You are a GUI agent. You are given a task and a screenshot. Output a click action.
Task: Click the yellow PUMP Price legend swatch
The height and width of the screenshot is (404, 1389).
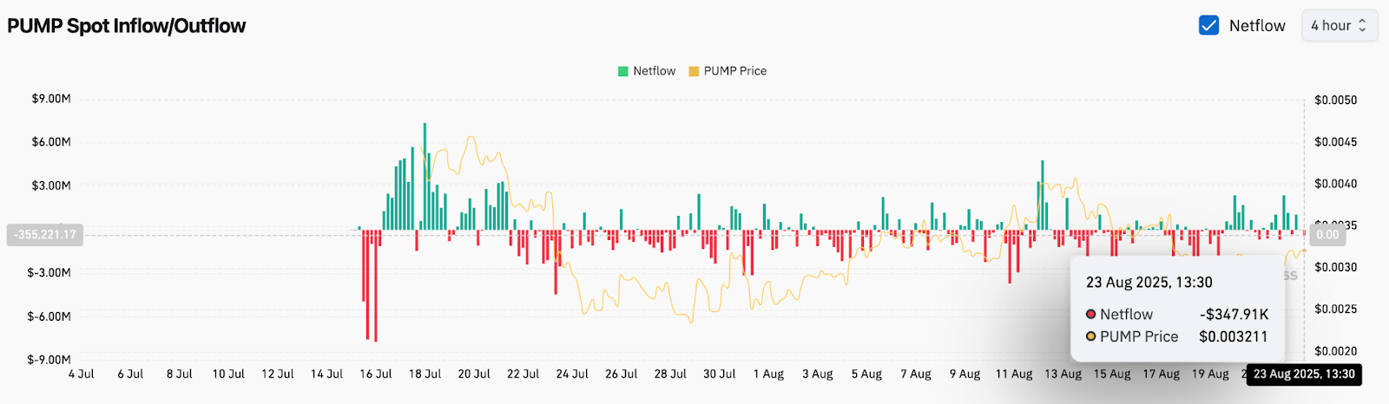point(694,71)
